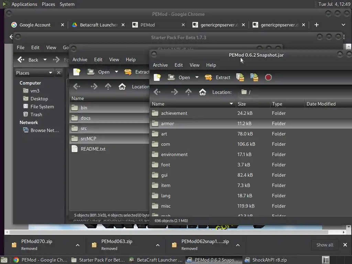The height and width of the screenshot is (264, 352).
Task: Open Archive menu in PEMod jar window
Action: [160, 65]
